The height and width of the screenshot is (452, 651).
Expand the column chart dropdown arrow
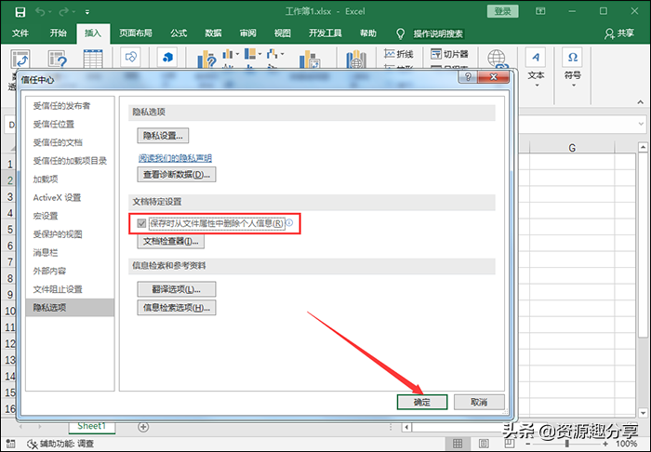point(237,54)
